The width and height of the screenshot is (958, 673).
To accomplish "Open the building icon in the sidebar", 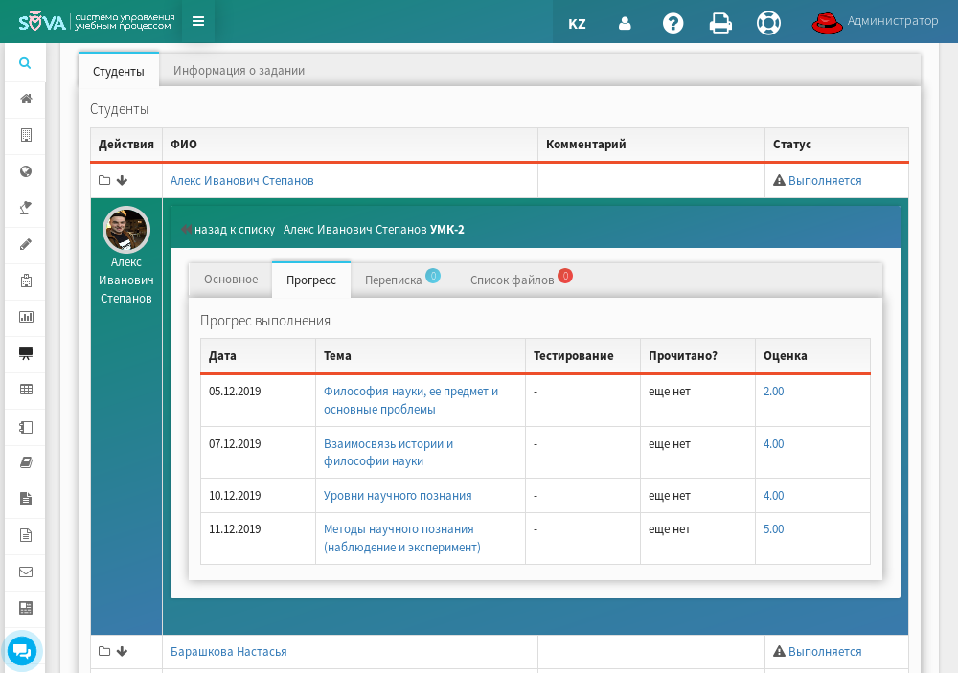I will pos(26,135).
